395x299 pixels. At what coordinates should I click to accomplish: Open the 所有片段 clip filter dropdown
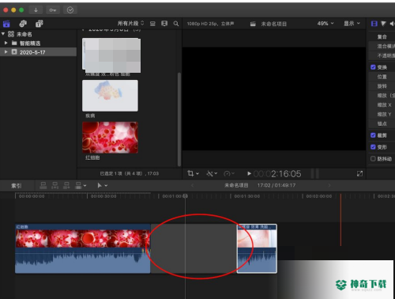click(x=130, y=24)
